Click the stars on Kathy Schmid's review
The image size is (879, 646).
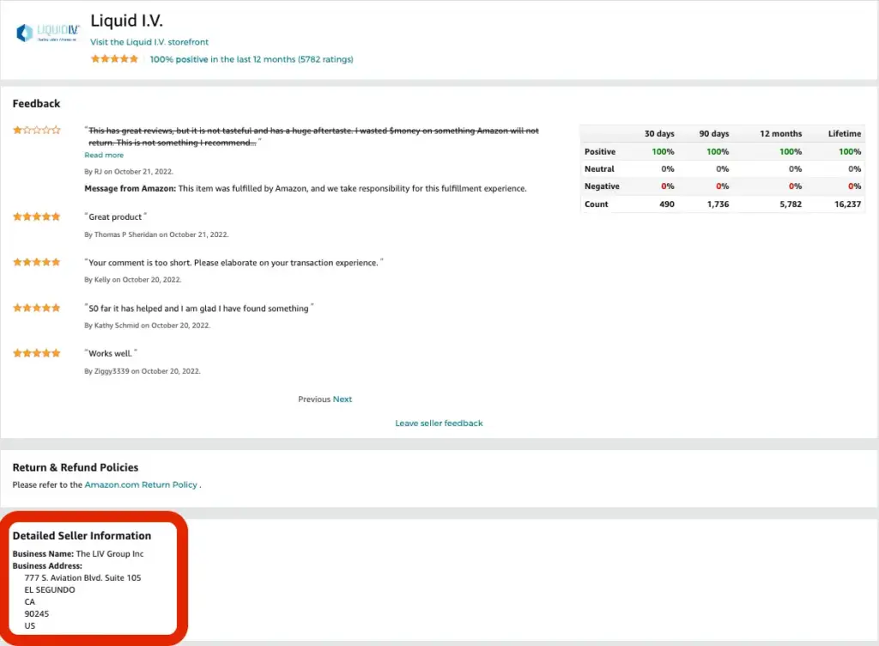[x=36, y=308]
